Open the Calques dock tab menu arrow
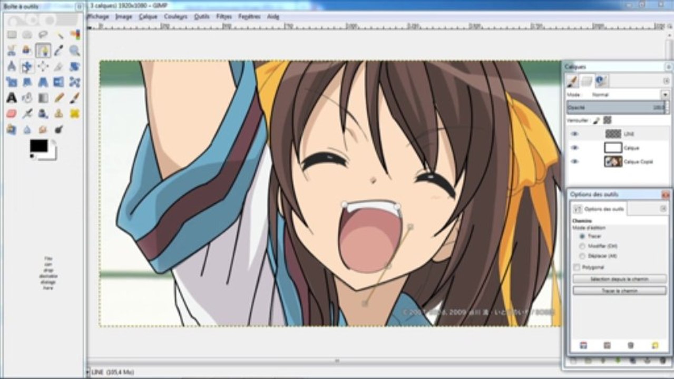Viewport: 674px width, 379px height. (x=666, y=81)
